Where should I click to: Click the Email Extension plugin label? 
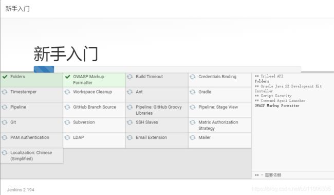[x=151, y=137]
